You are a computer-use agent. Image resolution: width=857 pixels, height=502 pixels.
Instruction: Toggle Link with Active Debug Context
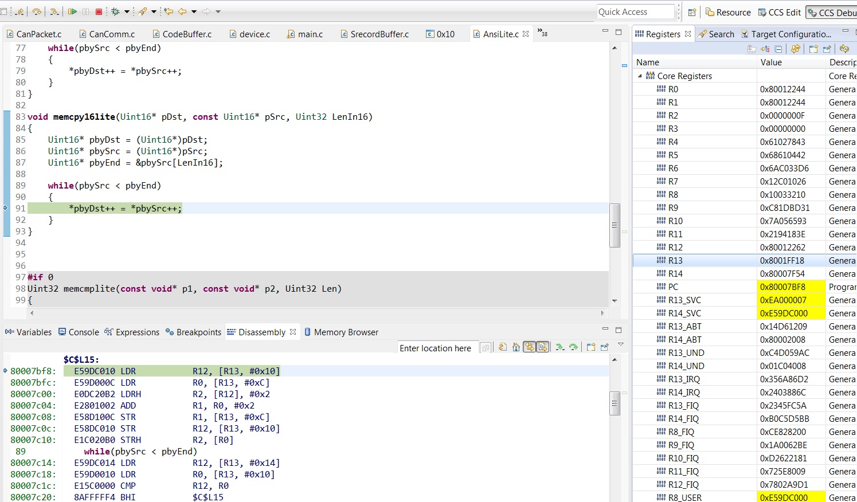point(529,347)
